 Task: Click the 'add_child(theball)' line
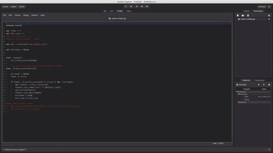tap(25, 90)
